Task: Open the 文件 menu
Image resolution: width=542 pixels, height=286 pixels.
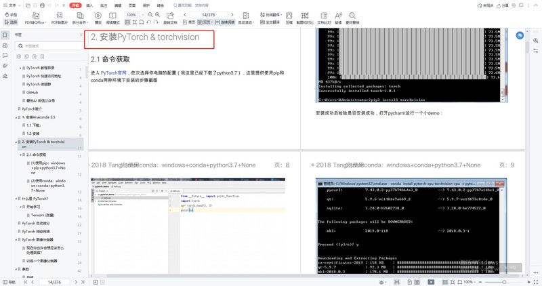Action: pos(12,5)
